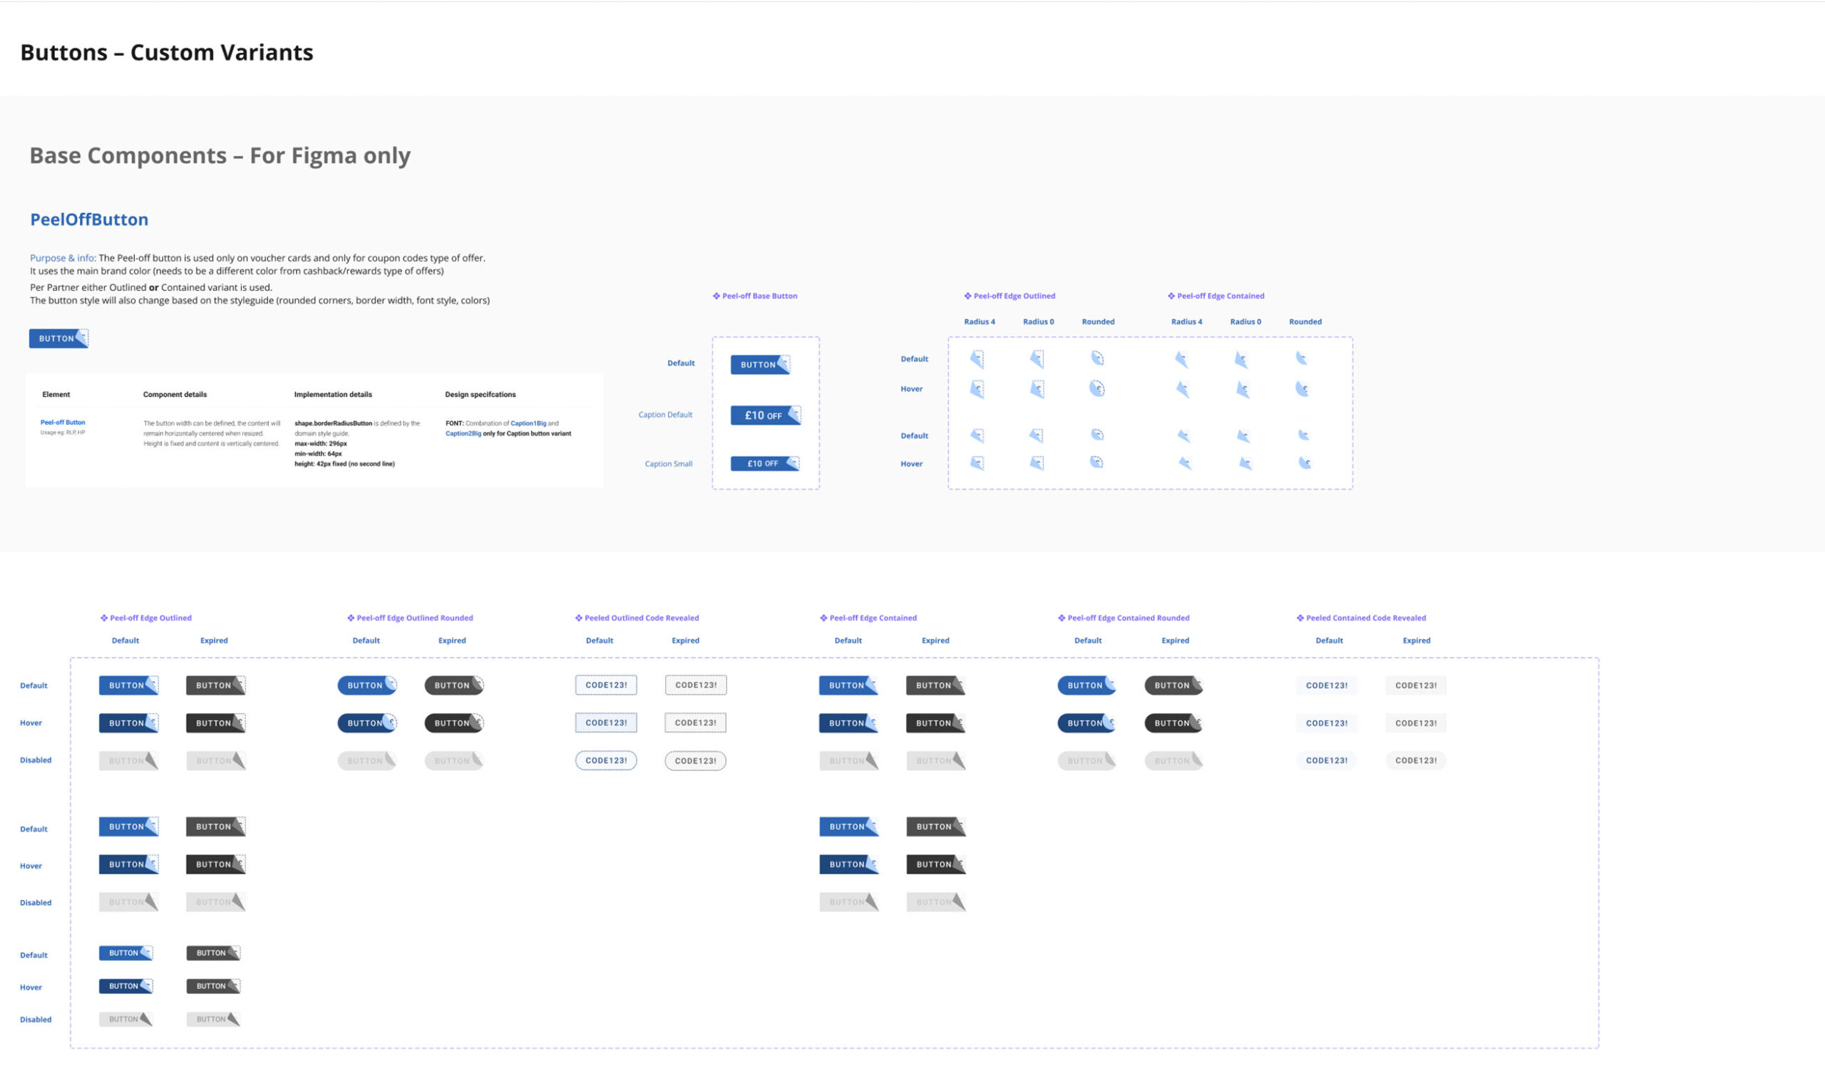Open the Caption1Big link in Design specifications
1825x1088 pixels.
click(528, 423)
